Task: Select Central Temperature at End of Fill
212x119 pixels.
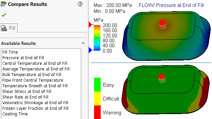Action: (35, 63)
